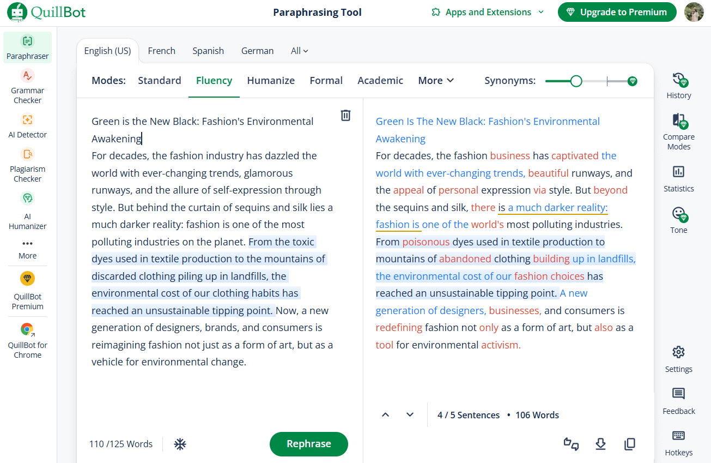711x463 pixels.
Task: Go to previous sentence with up arrow
Action: 386,415
